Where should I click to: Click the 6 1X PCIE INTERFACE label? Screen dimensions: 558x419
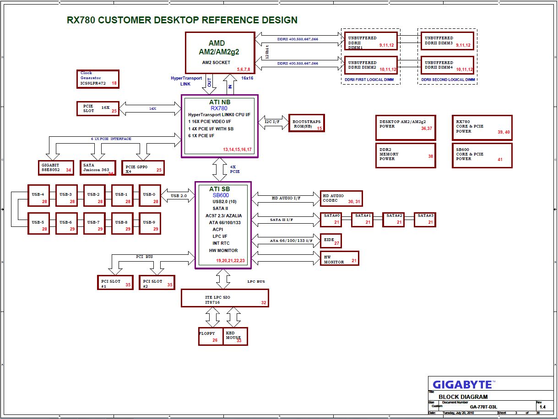[x=111, y=139]
